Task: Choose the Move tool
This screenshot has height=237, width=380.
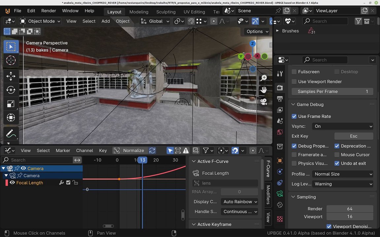Action: (x=11, y=76)
